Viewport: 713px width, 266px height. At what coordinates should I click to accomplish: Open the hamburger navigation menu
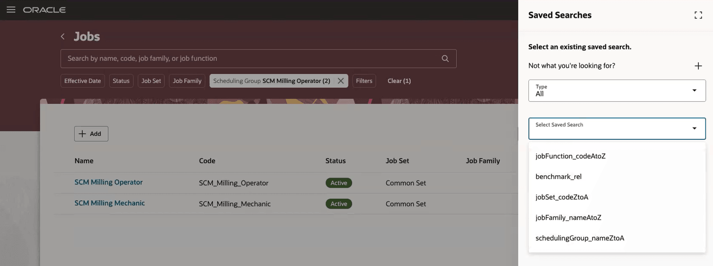coord(11,10)
